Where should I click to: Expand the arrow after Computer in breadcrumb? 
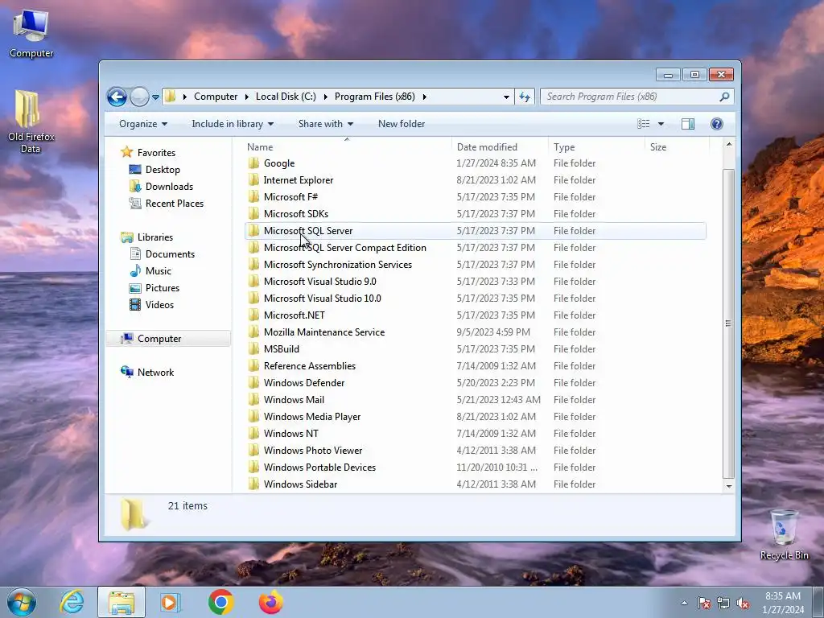[248, 97]
